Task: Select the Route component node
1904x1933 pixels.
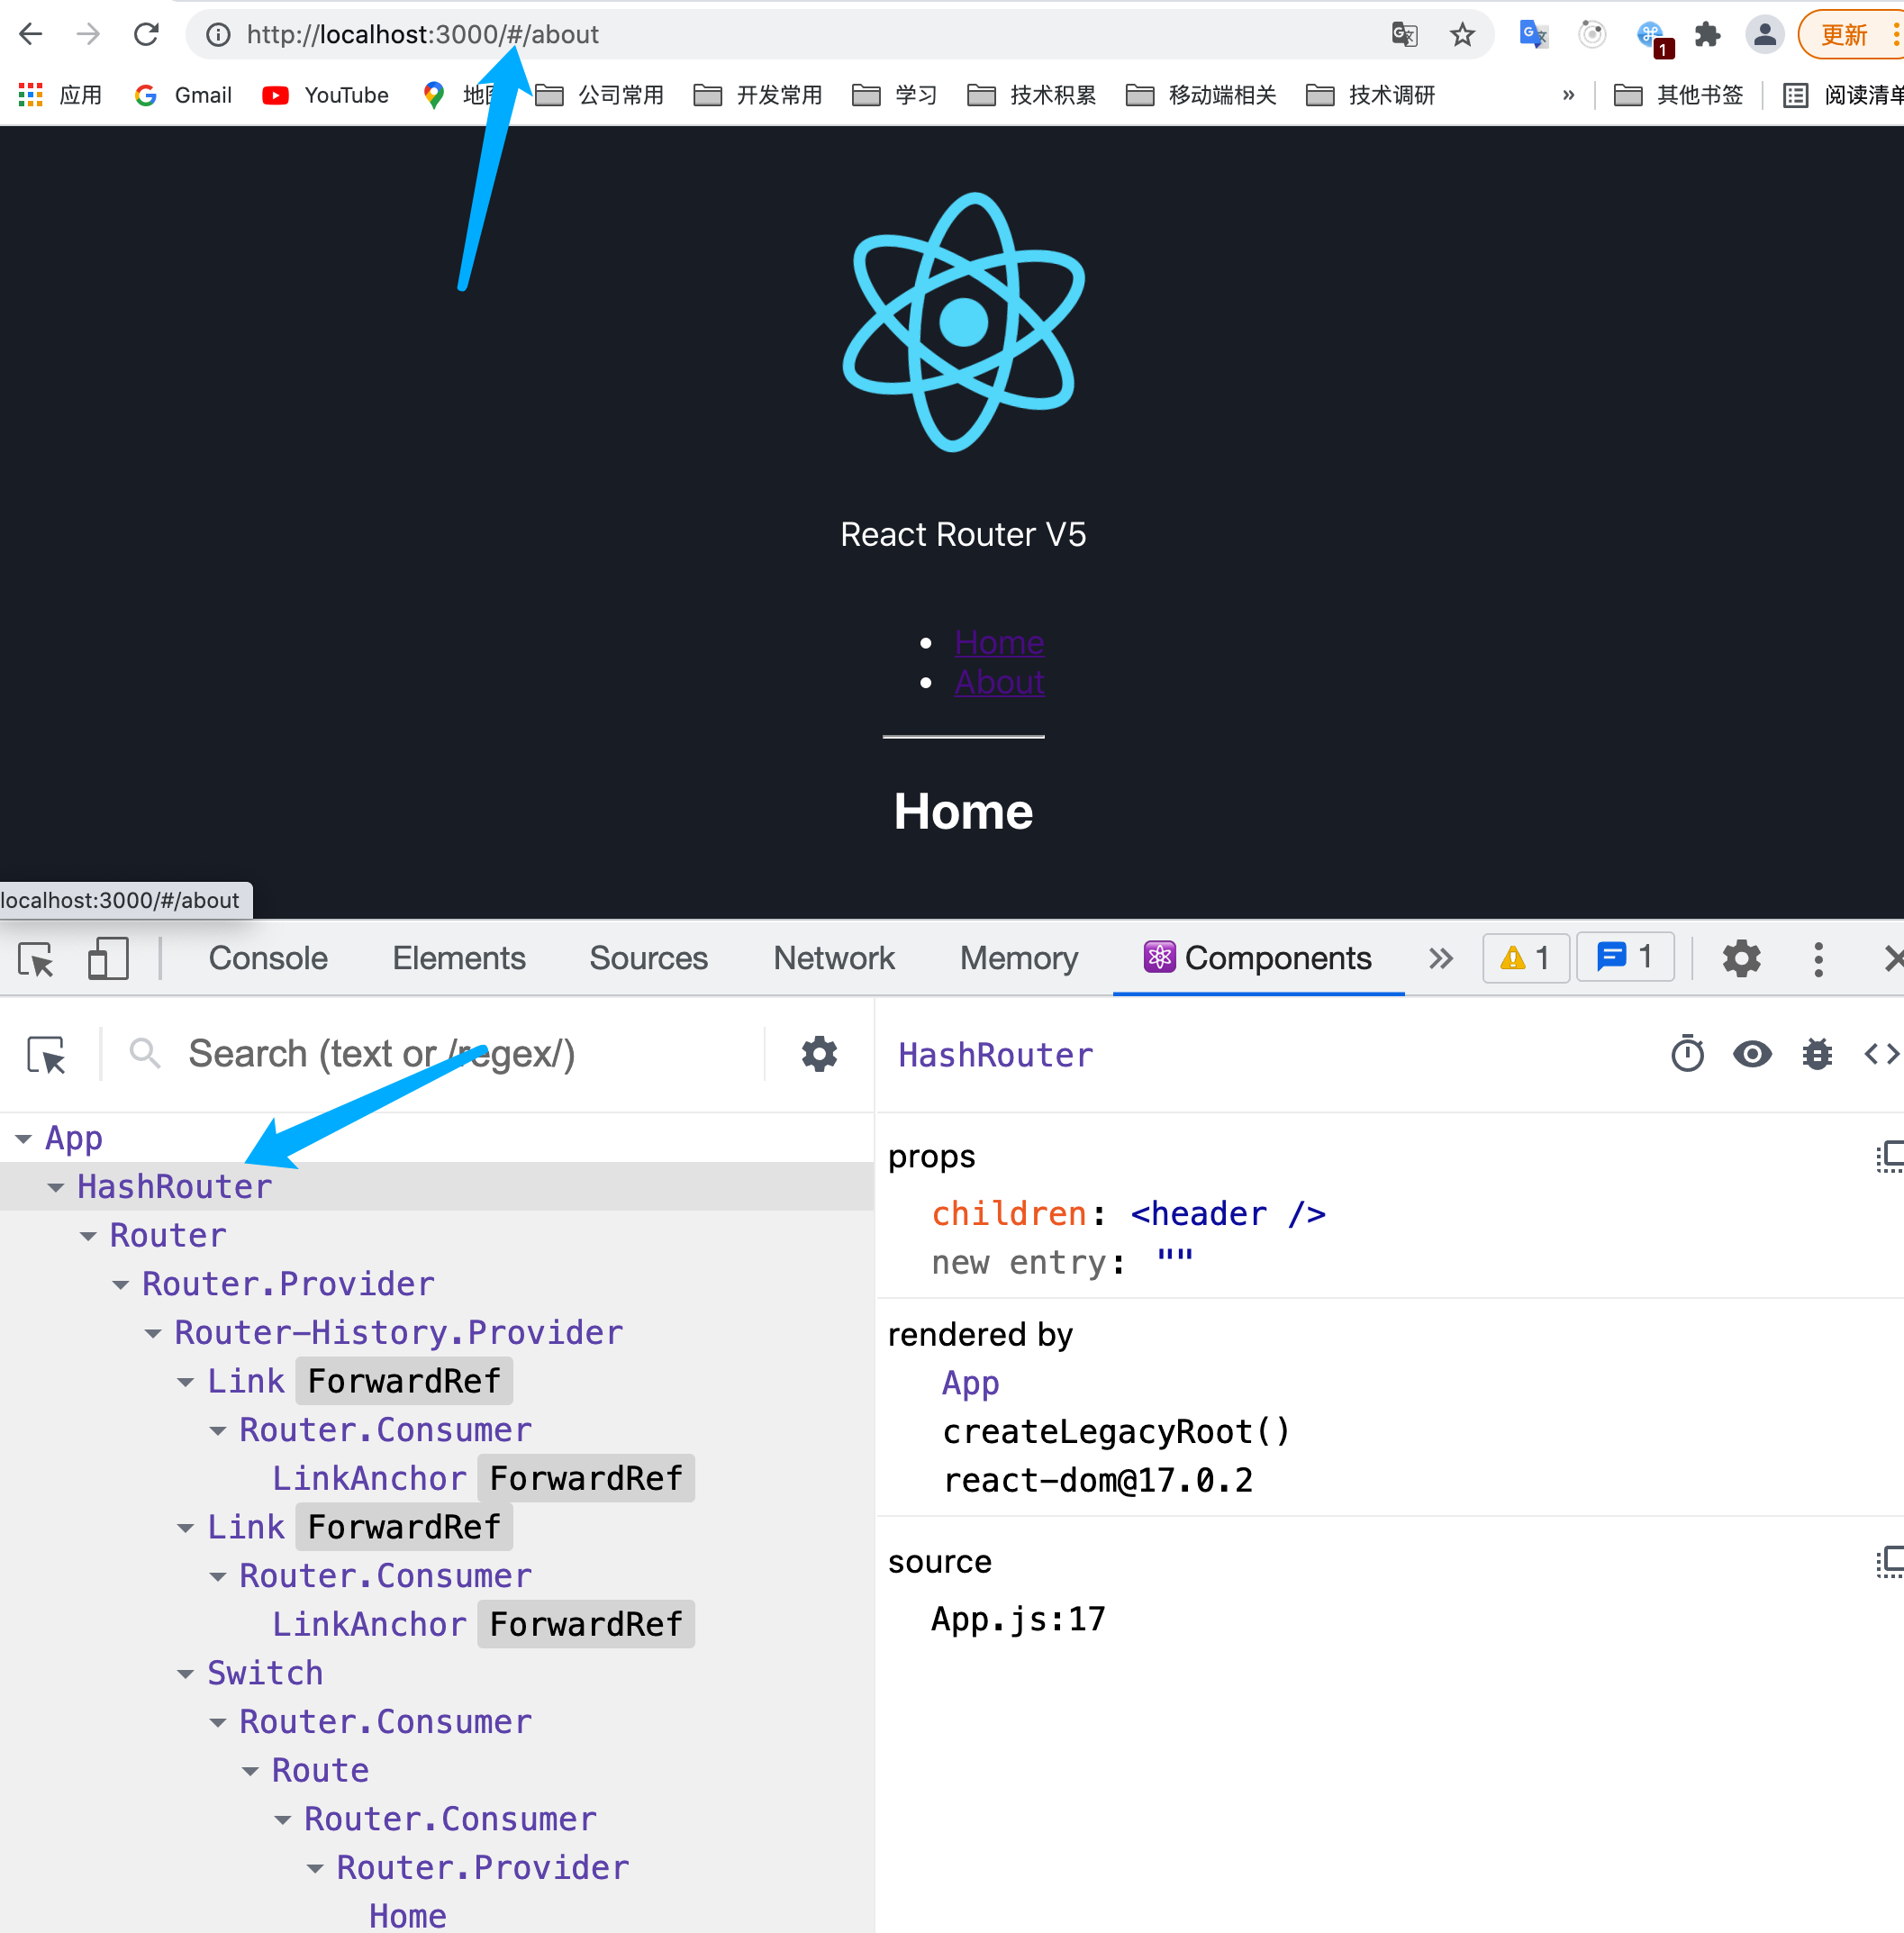Action: pyautogui.click(x=320, y=1771)
